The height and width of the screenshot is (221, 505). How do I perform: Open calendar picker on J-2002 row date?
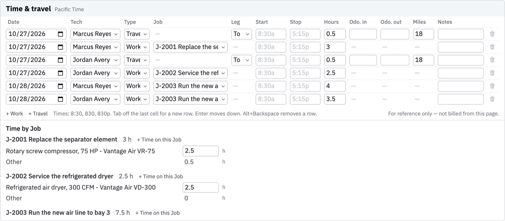(60, 73)
